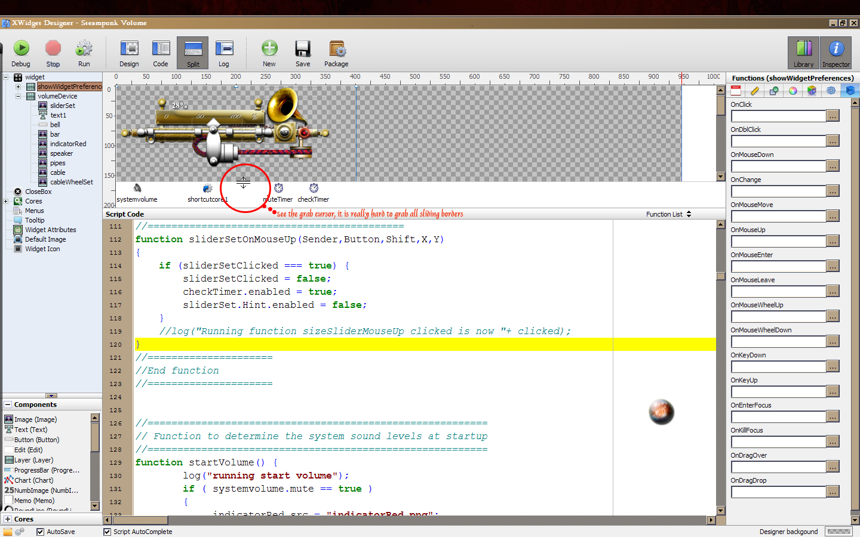Image resolution: width=860 pixels, height=537 pixels.
Task: Click the OnMouseEnter input field
Action: (778, 266)
